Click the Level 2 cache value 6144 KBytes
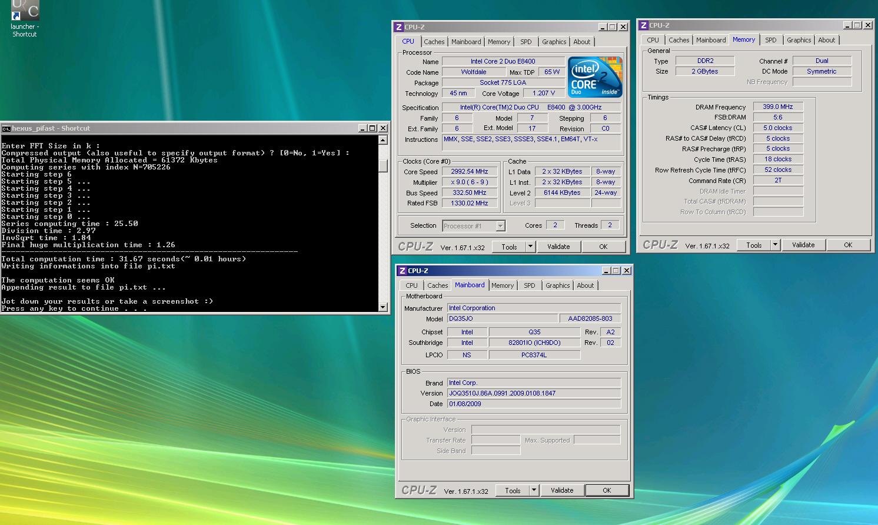Image resolution: width=878 pixels, height=525 pixels. [562, 192]
